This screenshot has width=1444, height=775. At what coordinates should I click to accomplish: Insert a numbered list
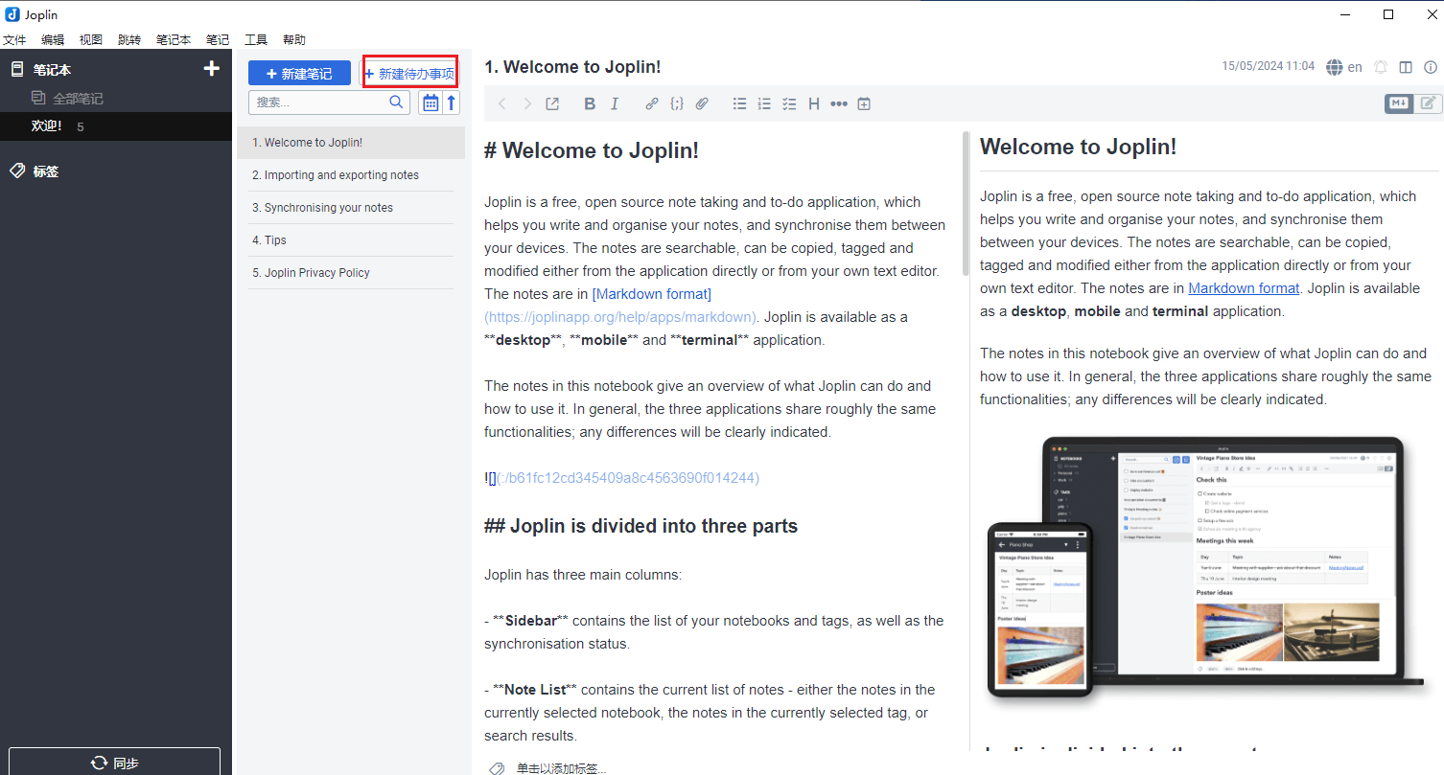[764, 104]
